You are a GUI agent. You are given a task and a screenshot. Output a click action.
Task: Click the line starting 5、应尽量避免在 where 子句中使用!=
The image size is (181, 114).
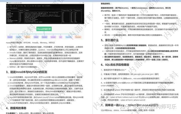click(x=138, y=90)
